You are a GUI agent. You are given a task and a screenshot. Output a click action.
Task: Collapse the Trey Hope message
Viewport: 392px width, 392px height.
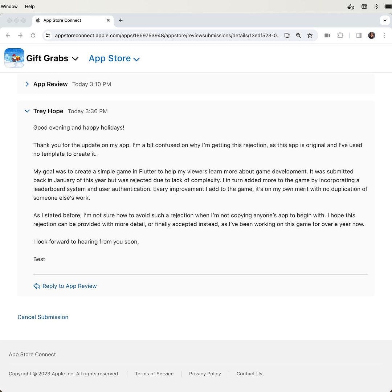click(27, 111)
